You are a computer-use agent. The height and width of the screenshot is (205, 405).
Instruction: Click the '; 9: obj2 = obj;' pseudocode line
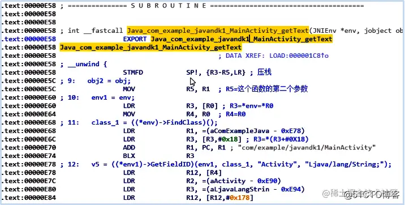96,81
